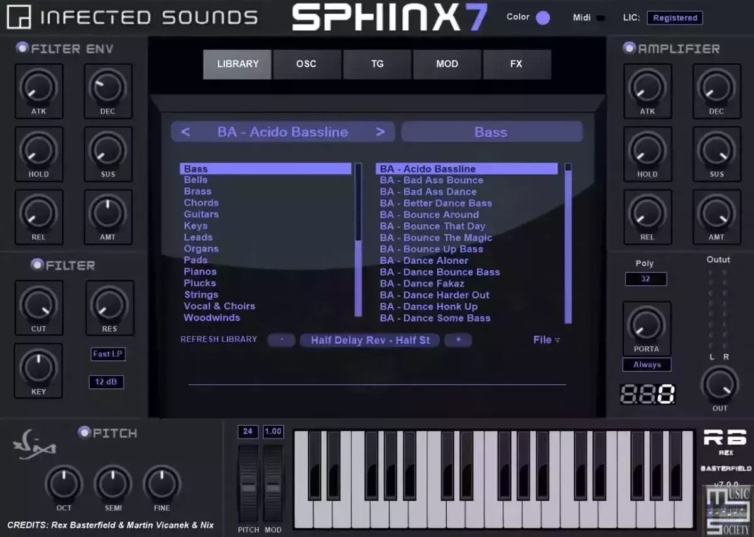
Task: Click the OUT volume knob
Action: click(719, 384)
